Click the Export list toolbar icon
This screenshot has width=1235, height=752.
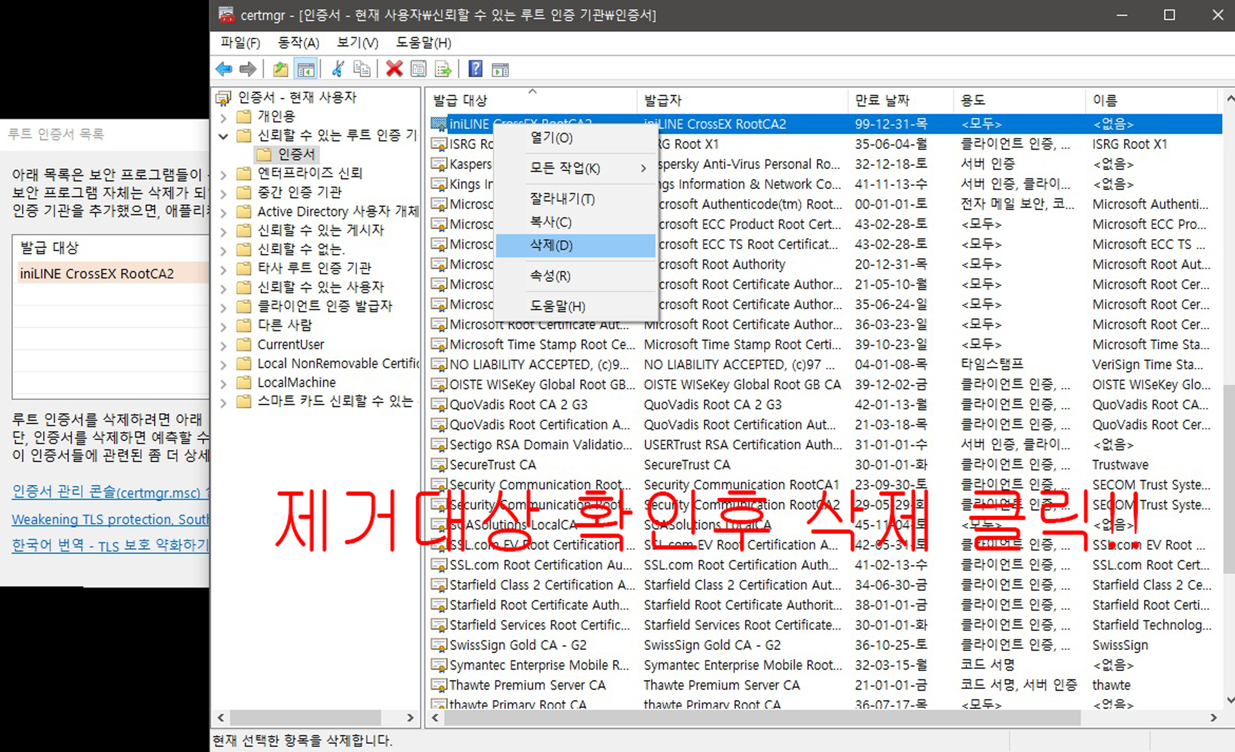(443, 69)
